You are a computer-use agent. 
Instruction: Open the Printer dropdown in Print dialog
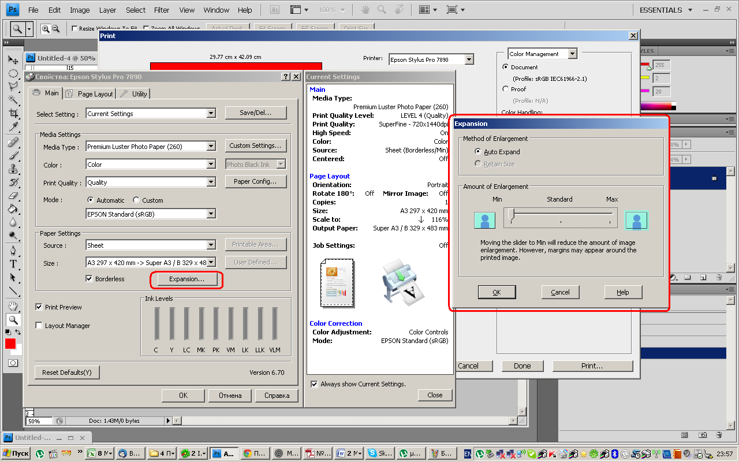pos(431,59)
